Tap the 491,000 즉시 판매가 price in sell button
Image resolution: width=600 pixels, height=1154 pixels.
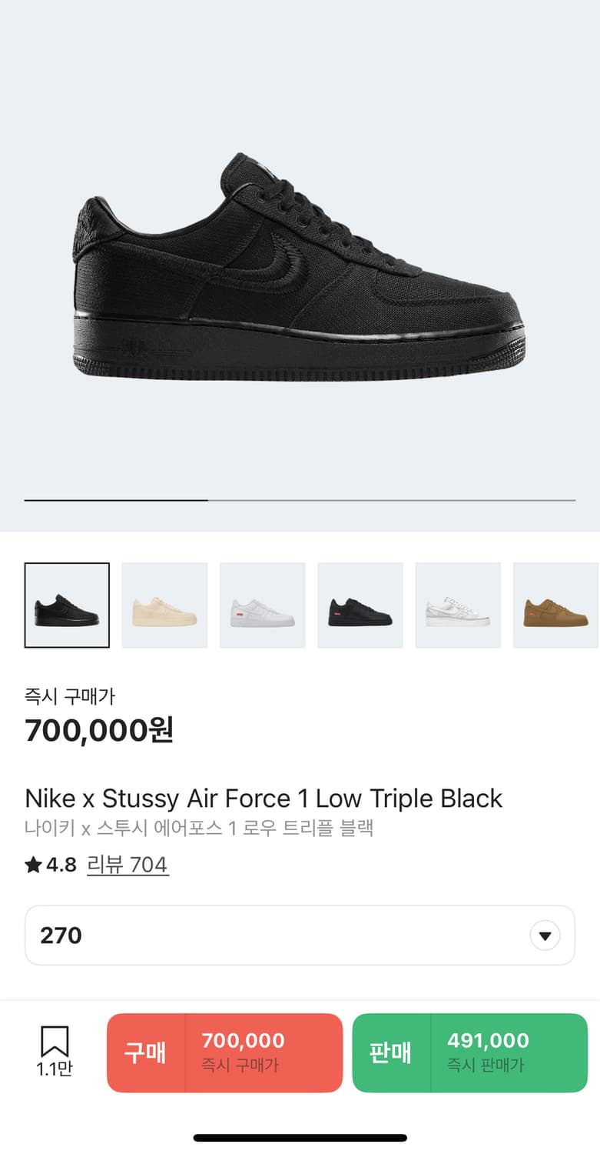pyautogui.click(x=489, y=1052)
